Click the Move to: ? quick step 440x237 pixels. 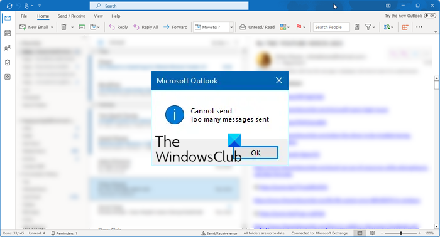211,27
